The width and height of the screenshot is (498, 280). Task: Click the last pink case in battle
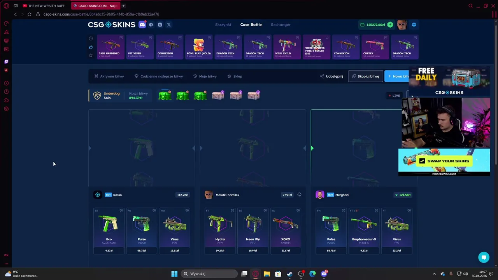pyautogui.click(x=254, y=95)
